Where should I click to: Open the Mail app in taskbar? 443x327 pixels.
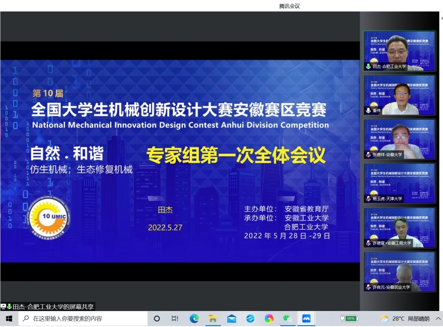pyautogui.click(x=231, y=318)
